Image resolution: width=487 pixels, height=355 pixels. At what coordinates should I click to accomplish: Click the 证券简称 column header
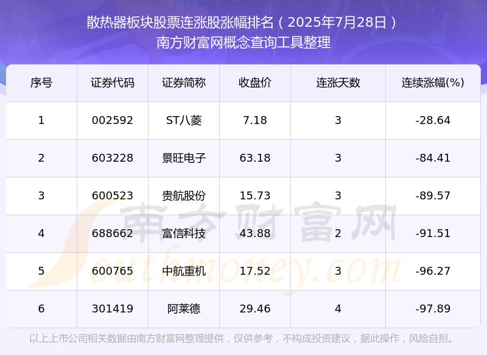[184, 83]
